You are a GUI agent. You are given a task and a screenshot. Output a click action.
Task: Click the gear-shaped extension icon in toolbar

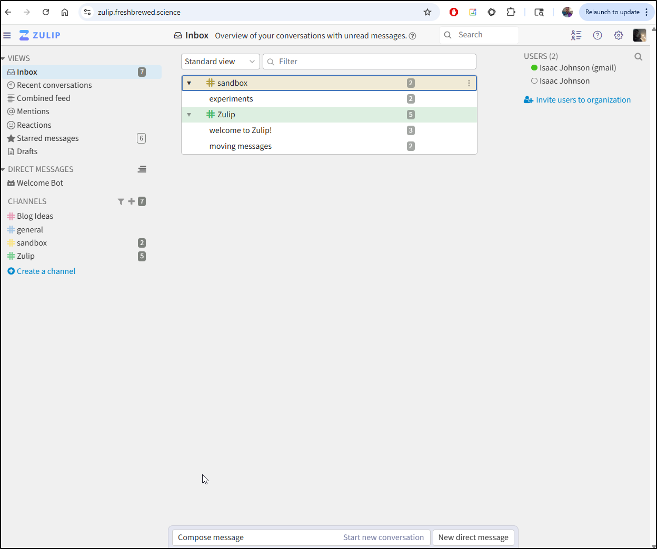click(x=492, y=12)
